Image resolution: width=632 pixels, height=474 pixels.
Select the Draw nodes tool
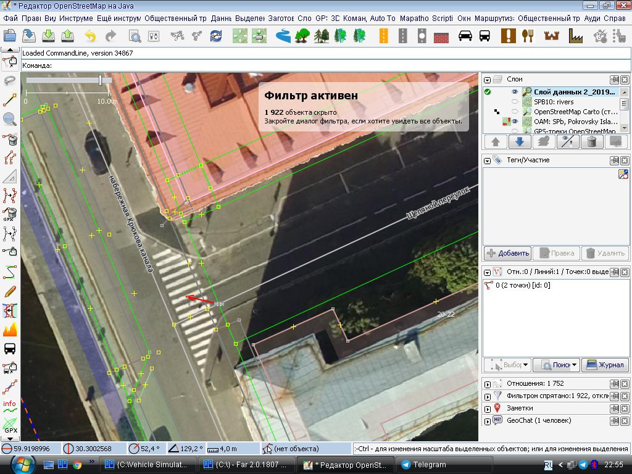click(10, 99)
